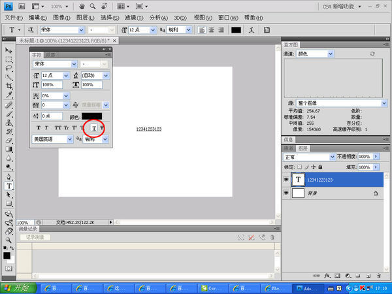Select the Crop tool in toolbox

(9, 86)
